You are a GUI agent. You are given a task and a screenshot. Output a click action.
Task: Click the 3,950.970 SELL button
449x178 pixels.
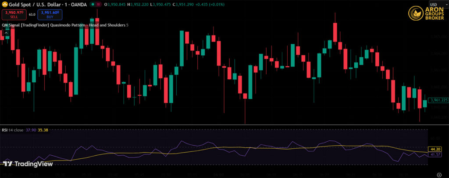click(x=13, y=14)
